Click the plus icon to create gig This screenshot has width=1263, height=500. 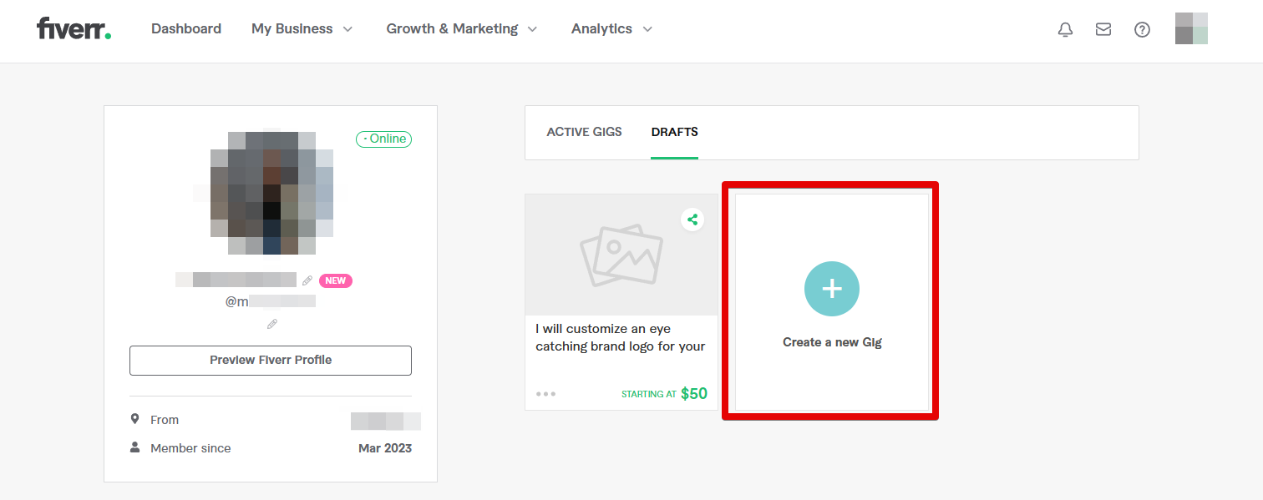click(832, 289)
